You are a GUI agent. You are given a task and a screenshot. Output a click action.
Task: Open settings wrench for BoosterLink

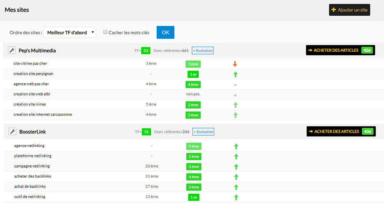13,132
